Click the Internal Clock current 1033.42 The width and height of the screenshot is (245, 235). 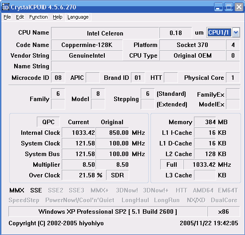click(79, 133)
